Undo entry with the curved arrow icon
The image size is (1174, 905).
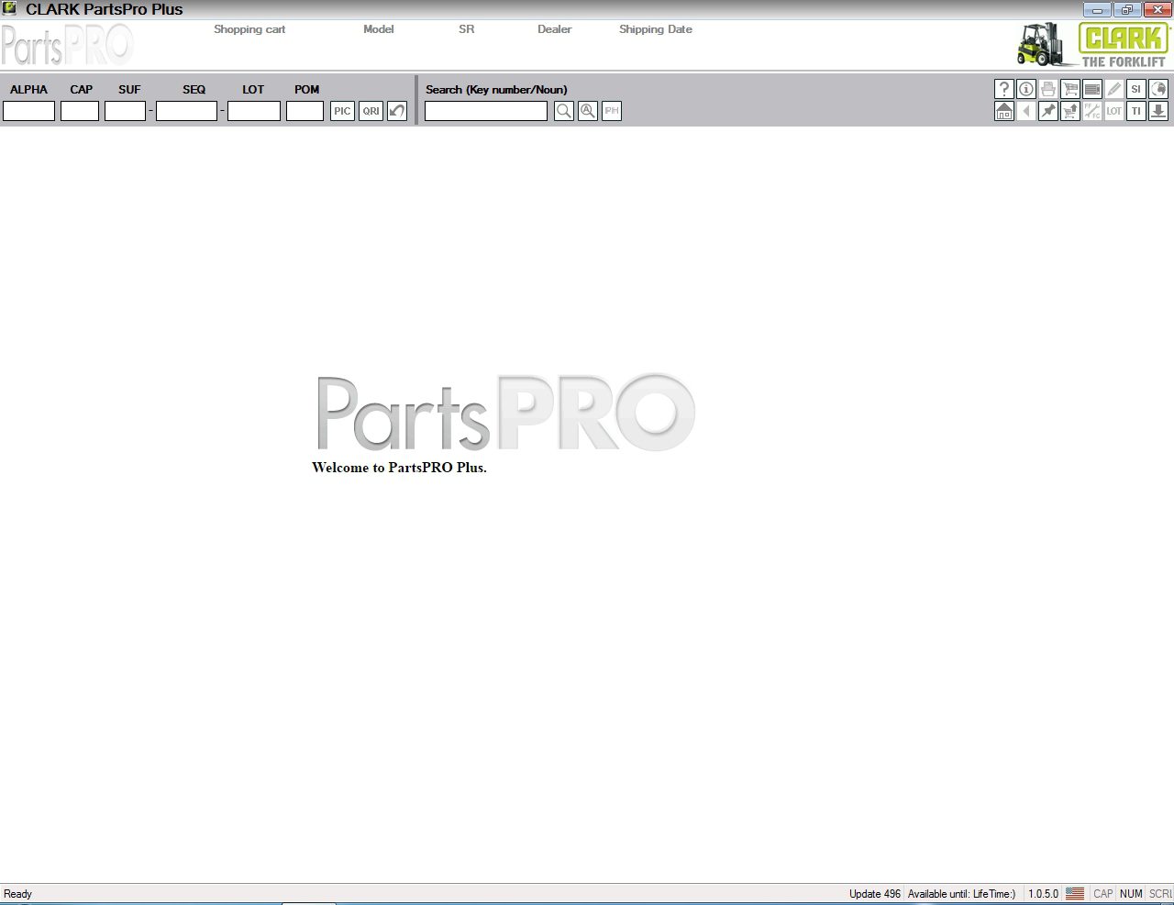coord(397,110)
